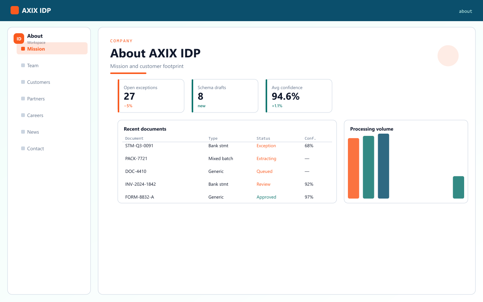
Task: Open document INV-2024-1842
Action: 140,184
